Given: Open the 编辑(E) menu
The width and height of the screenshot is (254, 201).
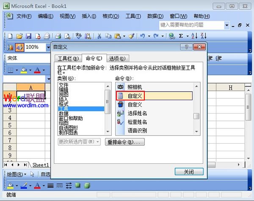Looking at the screenshot, I should (x=46, y=16).
